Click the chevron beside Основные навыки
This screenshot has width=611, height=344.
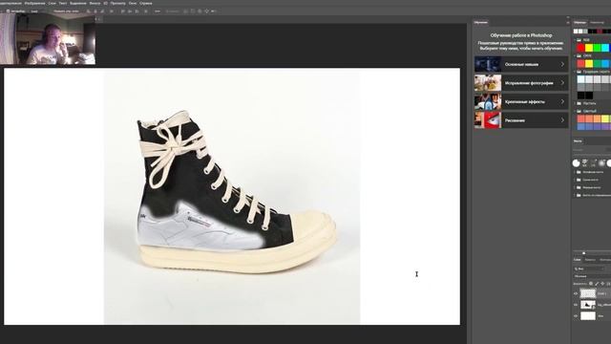tap(562, 64)
